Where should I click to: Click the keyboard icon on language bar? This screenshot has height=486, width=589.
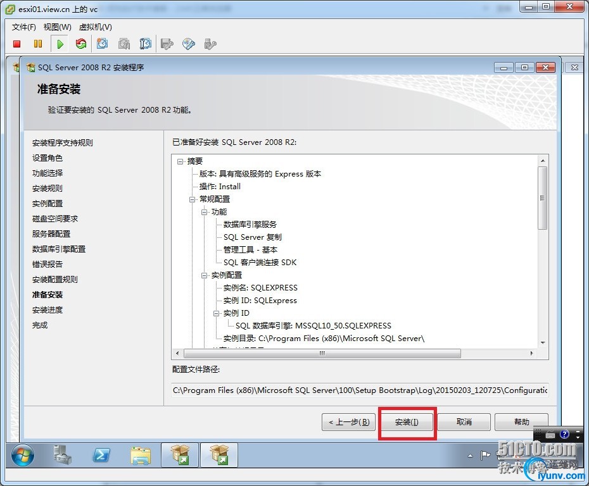pyautogui.click(x=550, y=435)
